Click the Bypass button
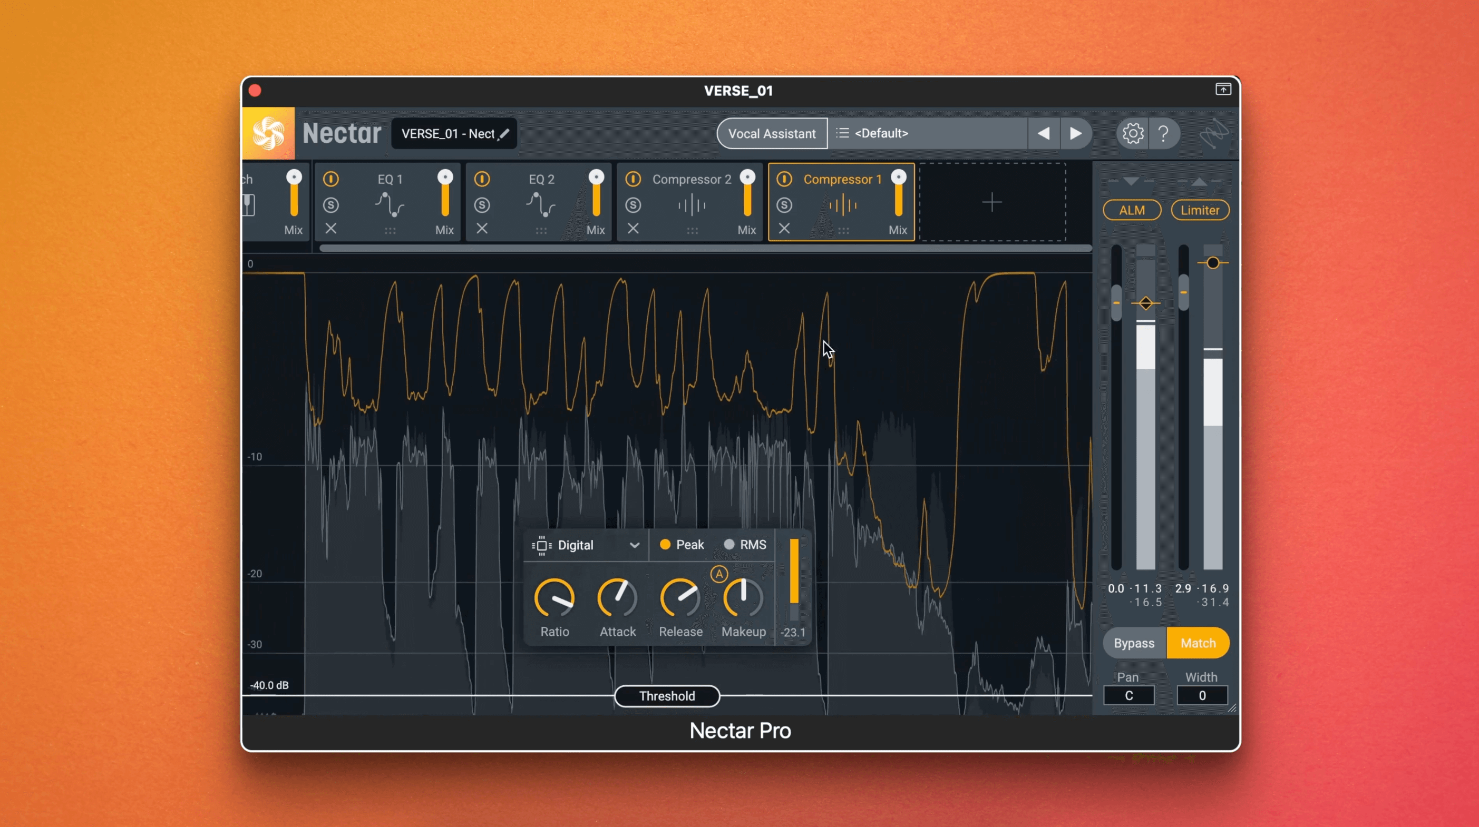The height and width of the screenshot is (827, 1479). 1134,643
